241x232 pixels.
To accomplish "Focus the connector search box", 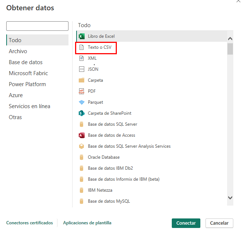I will (x=37, y=26).
